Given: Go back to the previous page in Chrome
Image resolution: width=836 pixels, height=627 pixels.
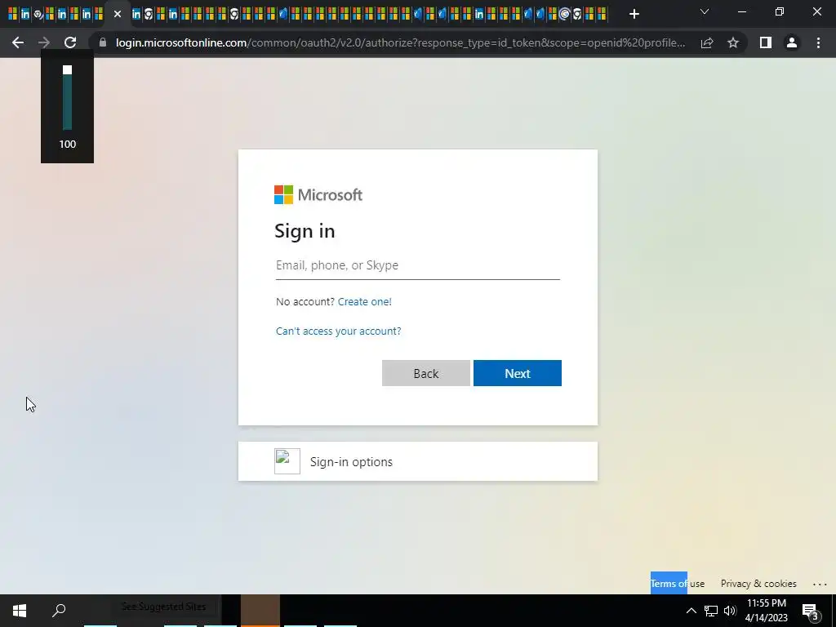Looking at the screenshot, I should (x=18, y=42).
